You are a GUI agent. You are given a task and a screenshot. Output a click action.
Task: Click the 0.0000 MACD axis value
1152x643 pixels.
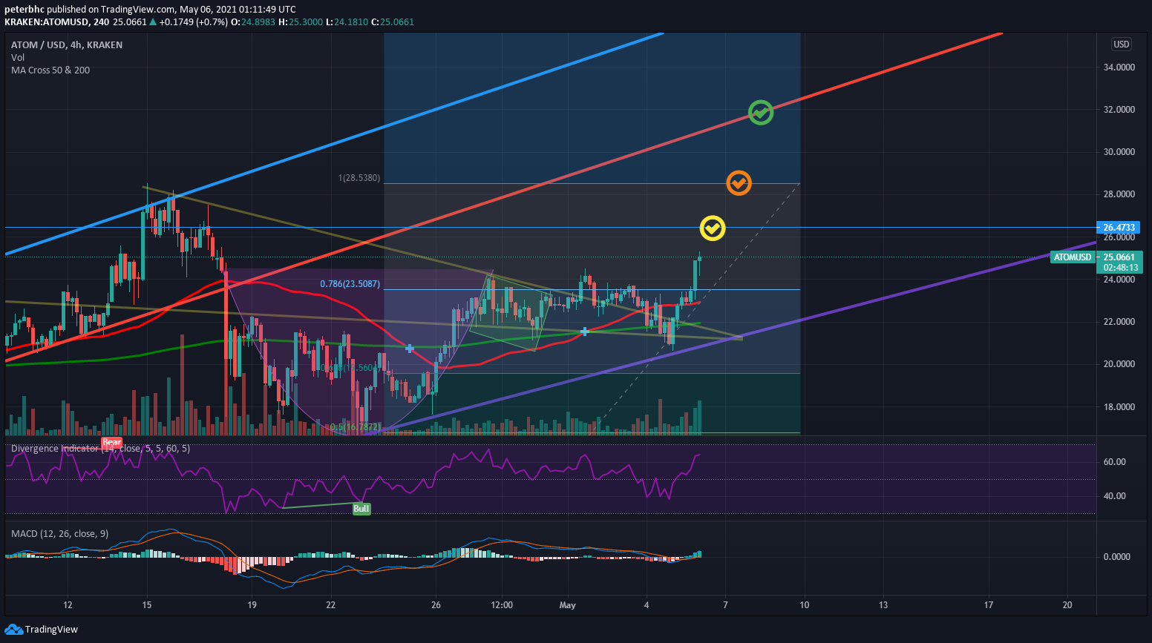tap(1117, 557)
